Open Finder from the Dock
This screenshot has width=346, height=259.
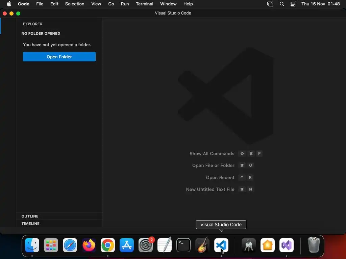32,245
